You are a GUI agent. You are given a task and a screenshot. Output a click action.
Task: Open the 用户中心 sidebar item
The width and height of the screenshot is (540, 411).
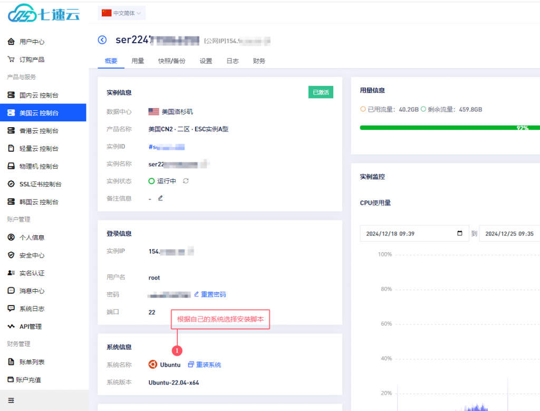point(33,41)
